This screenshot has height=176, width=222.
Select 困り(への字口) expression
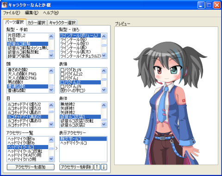coord(80,91)
